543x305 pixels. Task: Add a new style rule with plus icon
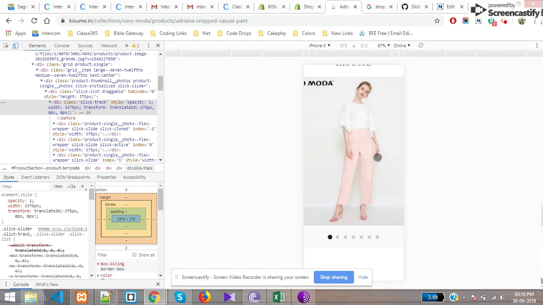pyautogui.click(x=83, y=186)
